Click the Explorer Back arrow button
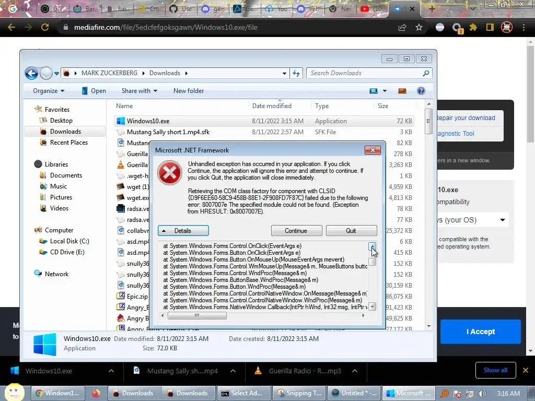This screenshot has width=535, height=401. [31, 73]
